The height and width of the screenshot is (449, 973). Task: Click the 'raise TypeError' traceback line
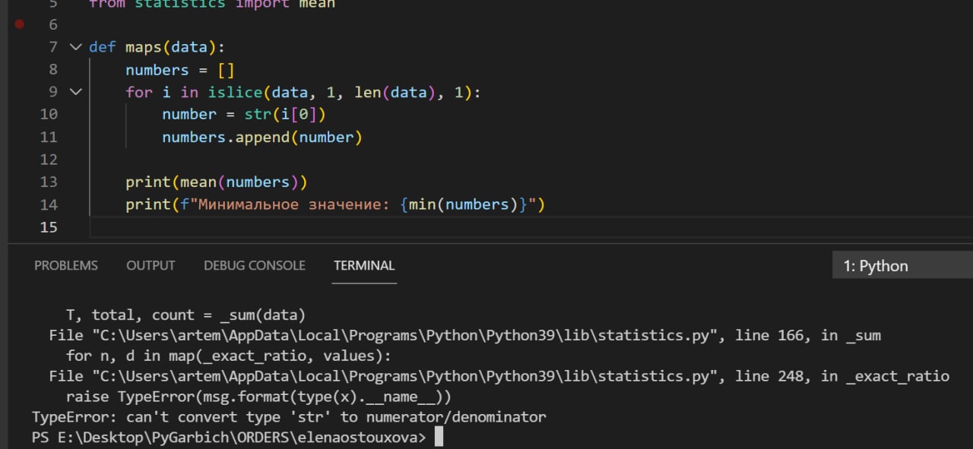click(259, 397)
